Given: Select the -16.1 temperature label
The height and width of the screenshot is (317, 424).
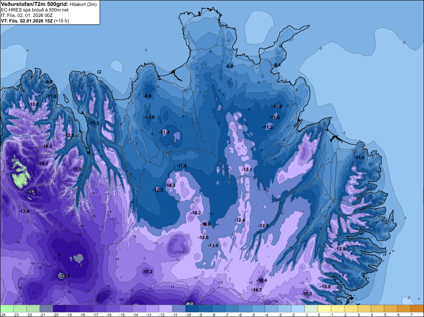Looking at the screenshot, I should coord(47,146).
